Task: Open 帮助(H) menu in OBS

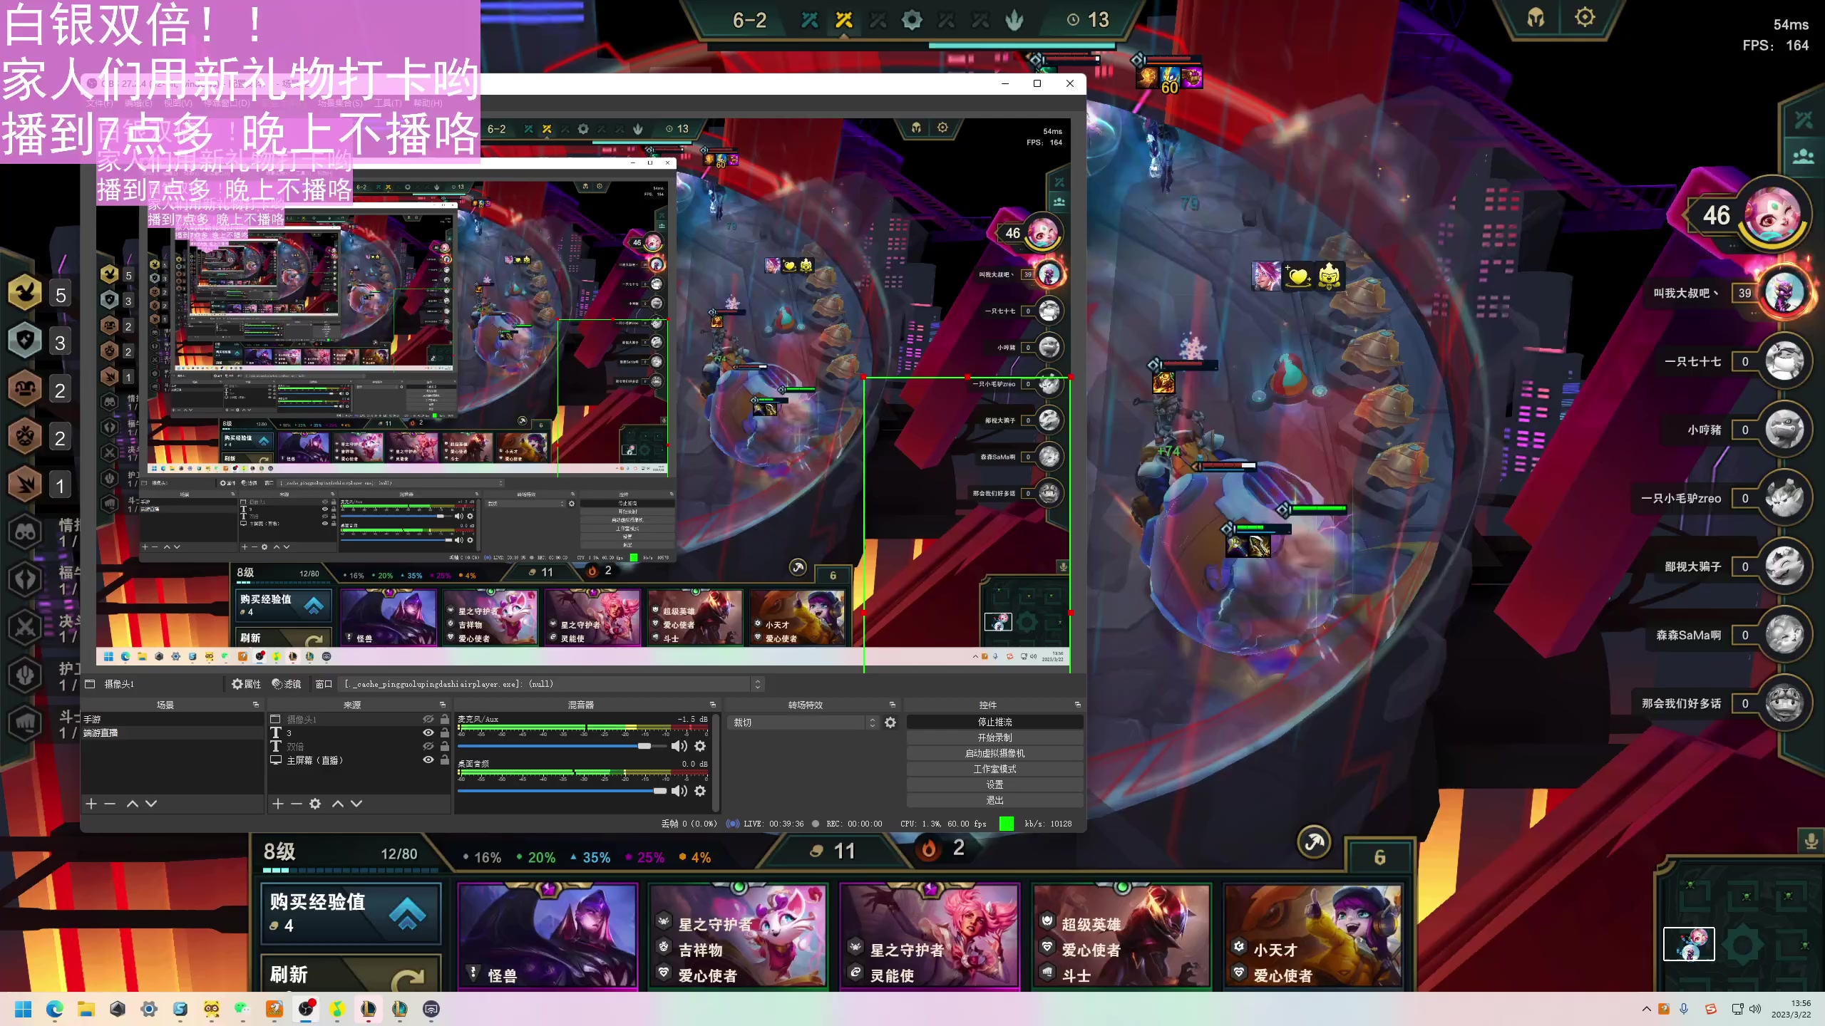Action: pos(428,103)
